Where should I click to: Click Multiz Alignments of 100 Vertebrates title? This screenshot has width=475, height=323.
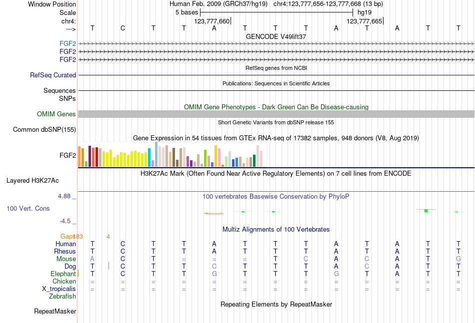pyautogui.click(x=276, y=230)
